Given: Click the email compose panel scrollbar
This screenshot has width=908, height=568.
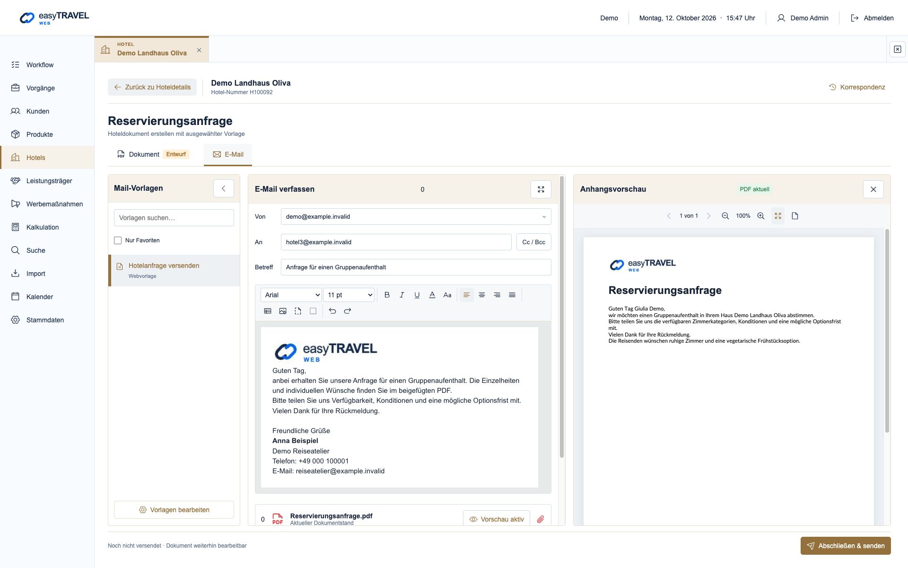Looking at the screenshot, I should pyautogui.click(x=562, y=317).
